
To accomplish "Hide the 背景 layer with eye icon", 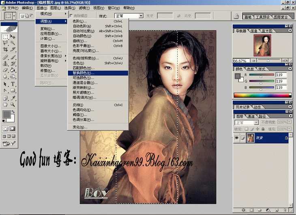I will pyautogui.click(x=237, y=138).
